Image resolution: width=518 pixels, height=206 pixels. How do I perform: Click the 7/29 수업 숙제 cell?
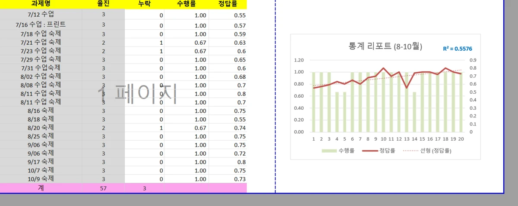coord(41,59)
